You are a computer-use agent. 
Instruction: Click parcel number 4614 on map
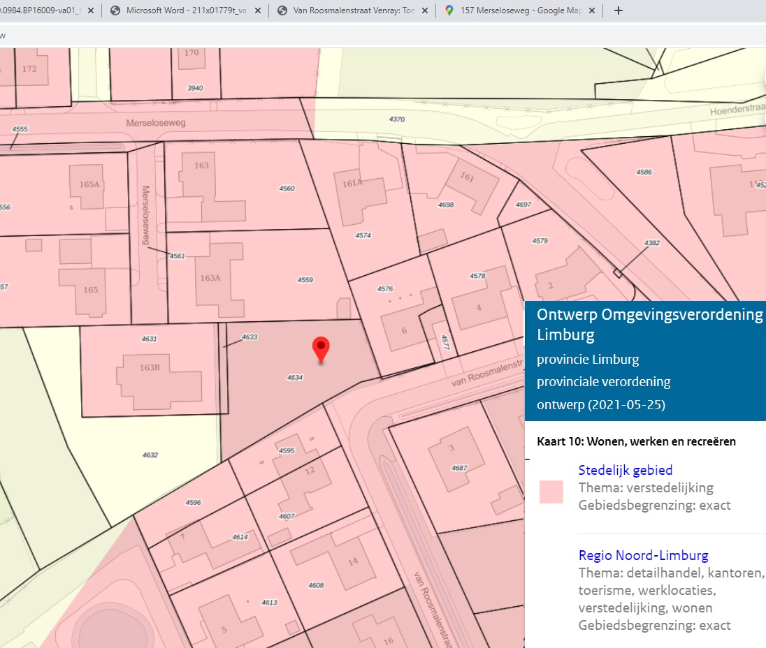click(240, 537)
